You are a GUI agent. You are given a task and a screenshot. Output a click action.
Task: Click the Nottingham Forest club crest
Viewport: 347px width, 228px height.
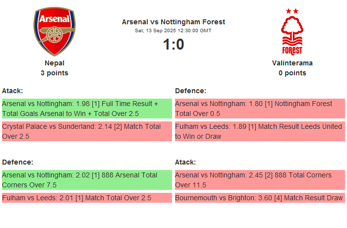tap(292, 32)
